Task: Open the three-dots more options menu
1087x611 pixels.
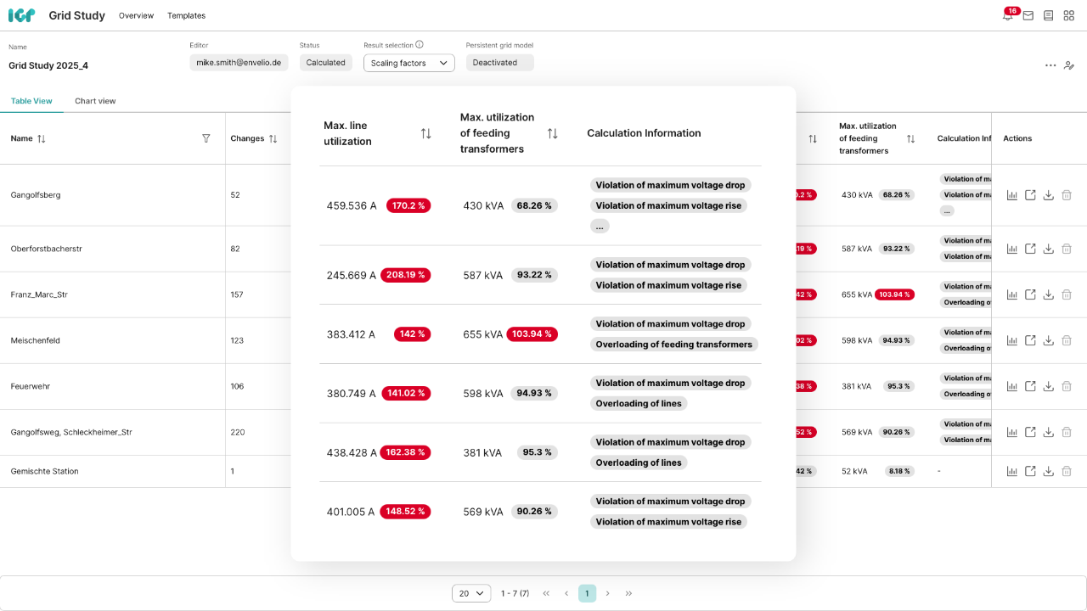Action: pyautogui.click(x=1050, y=65)
